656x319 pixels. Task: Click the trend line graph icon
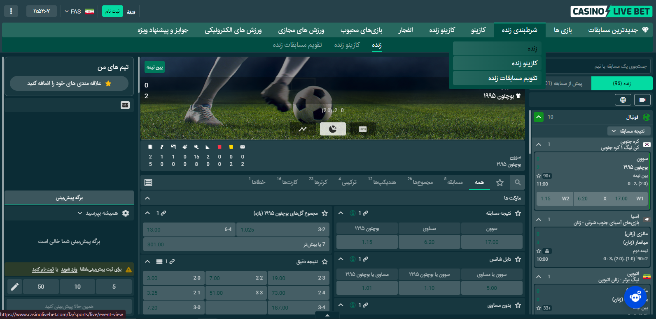click(x=303, y=129)
